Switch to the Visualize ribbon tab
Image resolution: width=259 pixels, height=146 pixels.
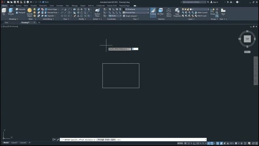click(34, 6)
